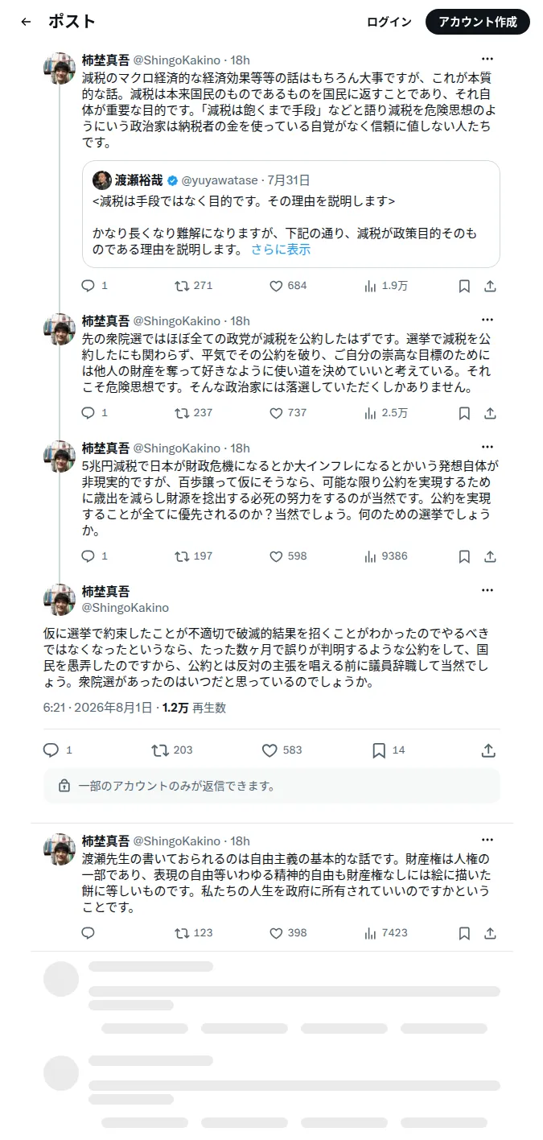Open the 6:21 2026年8月1日 timestamp link
The width and height of the screenshot is (543, 1140).
click(x=97, y=708)
